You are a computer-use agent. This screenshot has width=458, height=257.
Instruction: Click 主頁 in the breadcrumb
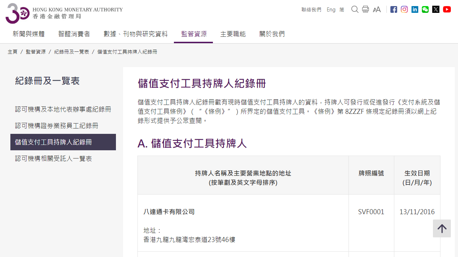click(x=13, y=52)
